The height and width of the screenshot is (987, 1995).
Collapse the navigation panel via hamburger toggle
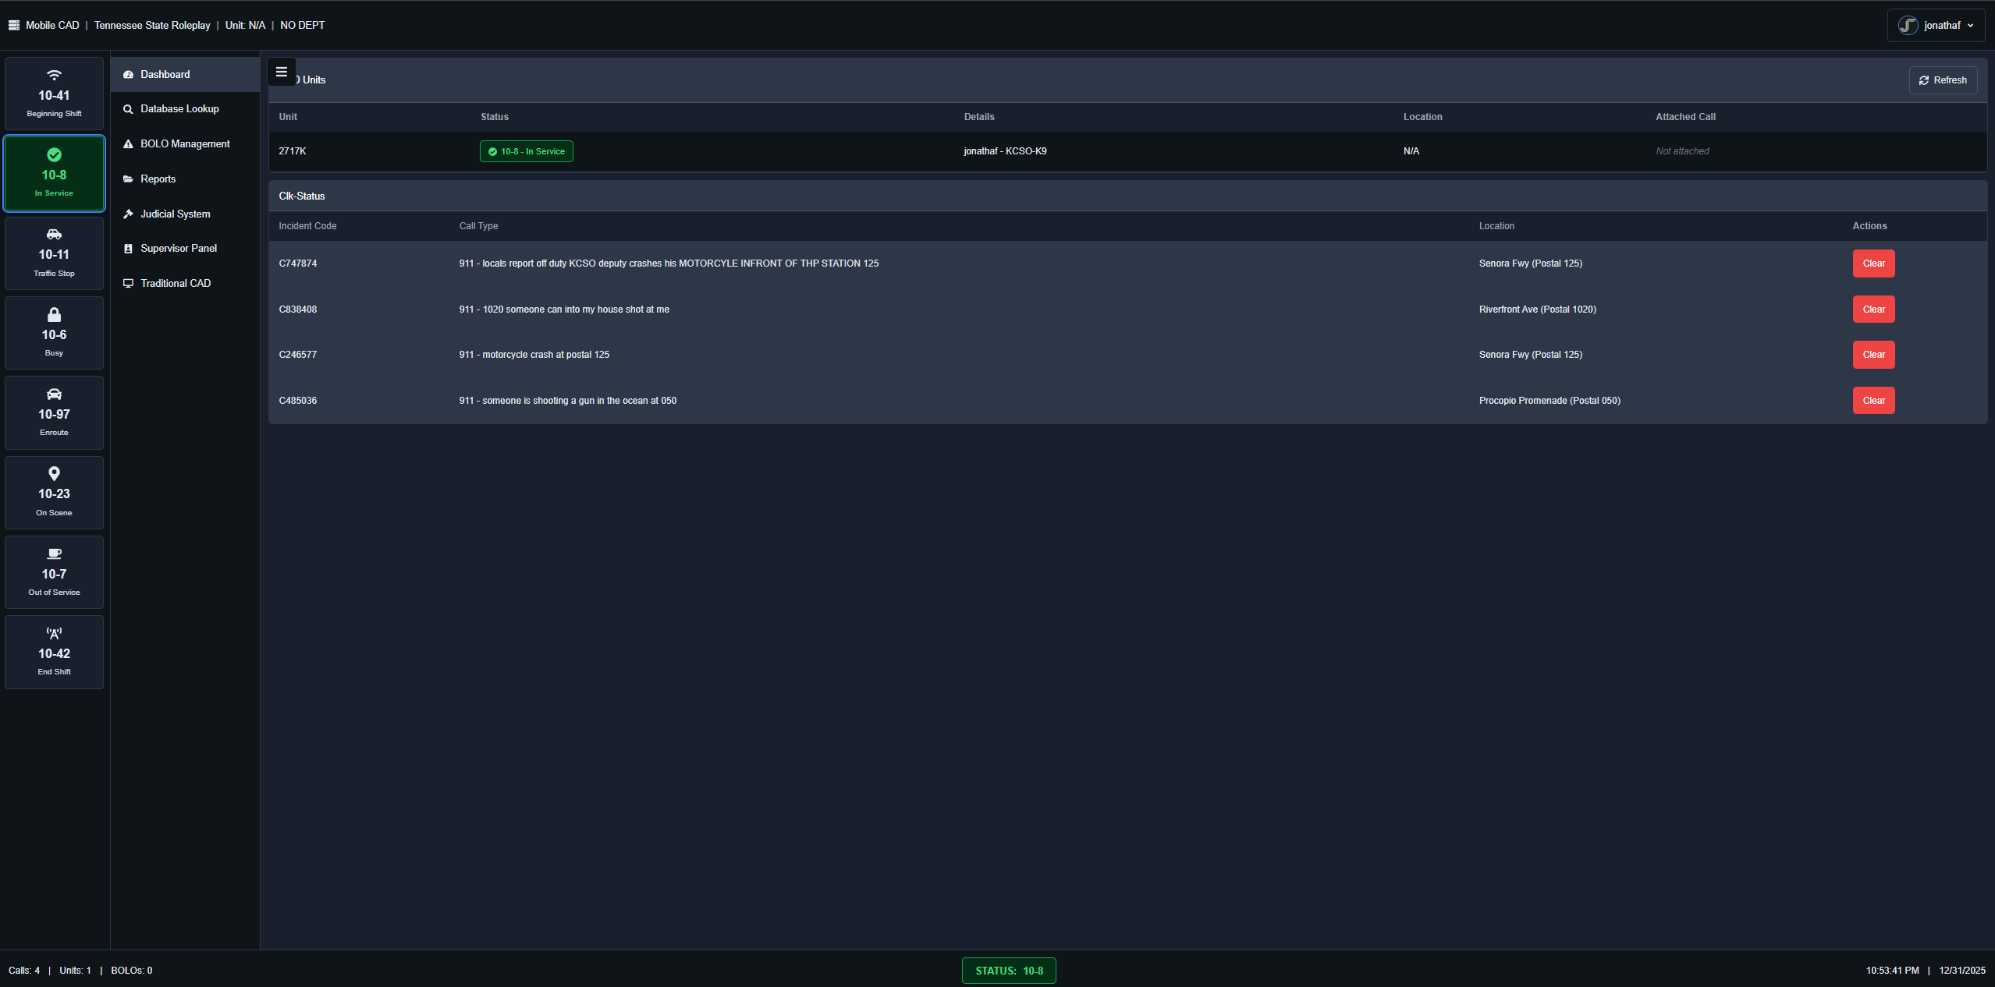pyautogui.click(x=281, y=72)
